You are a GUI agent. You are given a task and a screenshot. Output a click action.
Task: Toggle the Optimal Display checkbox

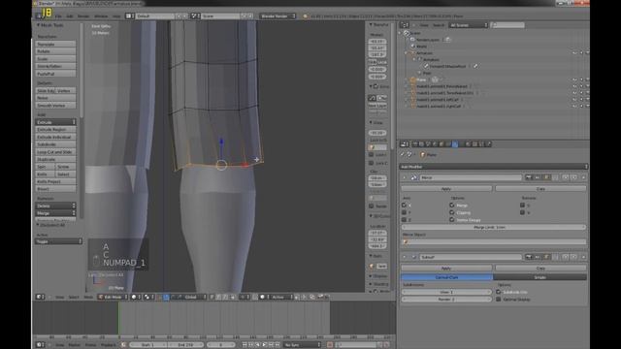[x=498, y=300]
